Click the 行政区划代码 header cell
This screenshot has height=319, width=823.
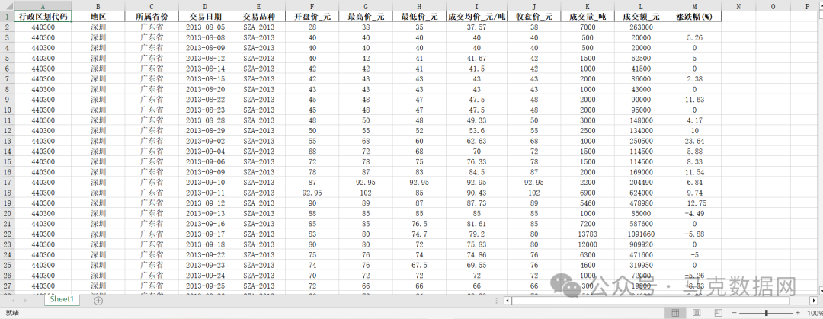point(43,17)
